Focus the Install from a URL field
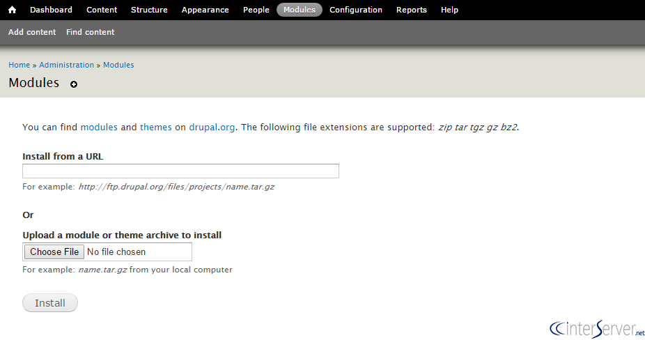This screenshot has width=645, height=340. click(x=180, y=171)
